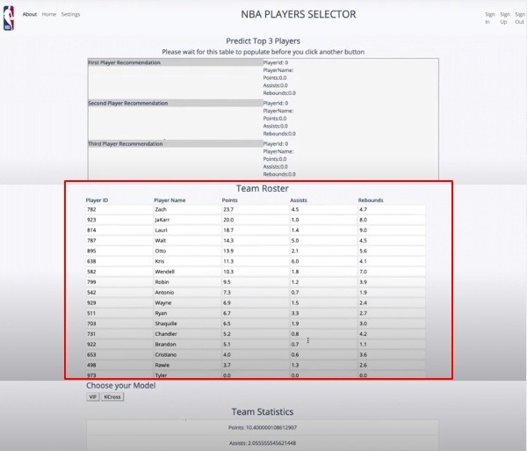Click the points field 18.7

tap(256, 230)
